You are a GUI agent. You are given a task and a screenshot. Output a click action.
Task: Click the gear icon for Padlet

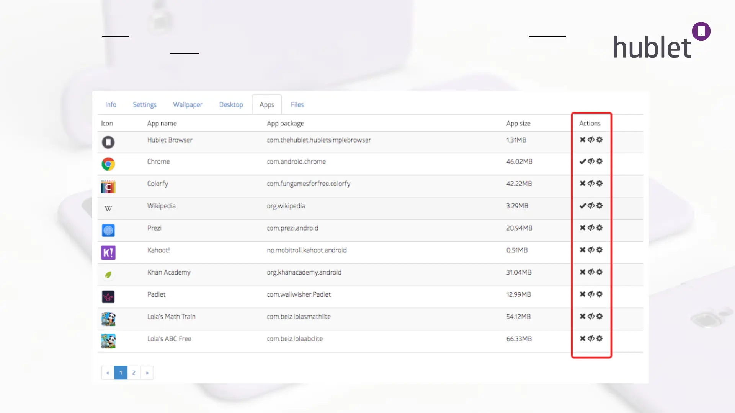click(599, 294)
